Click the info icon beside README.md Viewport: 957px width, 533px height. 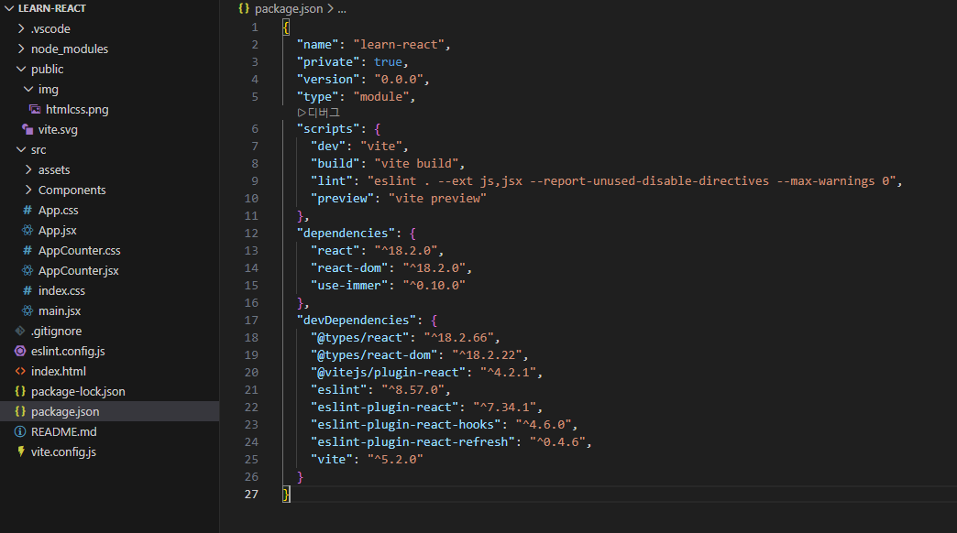(x=20, y=431)
